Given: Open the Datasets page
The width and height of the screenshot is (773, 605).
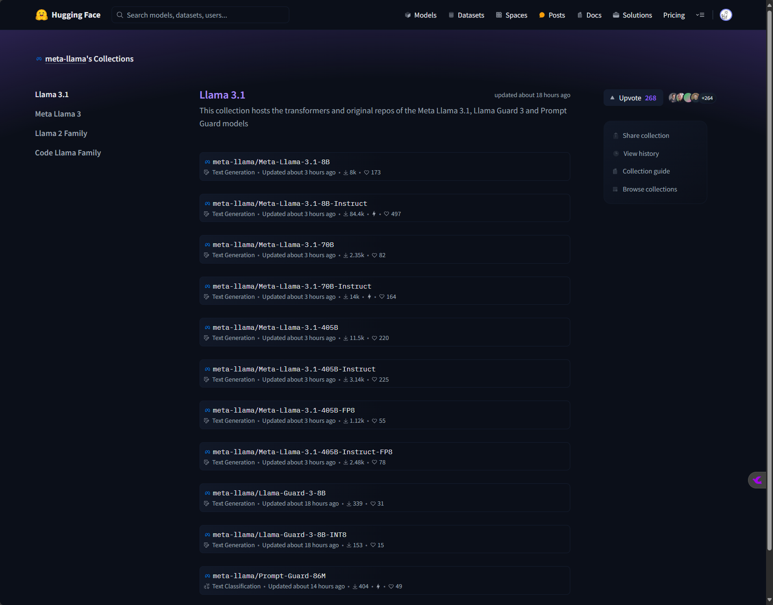Looking at the screenshot, I should point(466,15).
